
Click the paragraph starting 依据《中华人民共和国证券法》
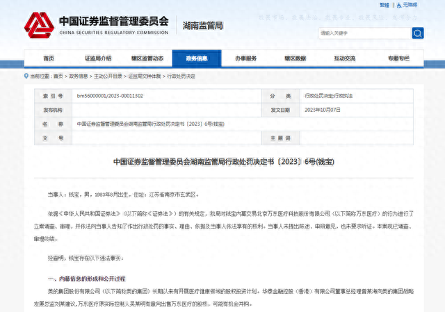tap(224, 227)
